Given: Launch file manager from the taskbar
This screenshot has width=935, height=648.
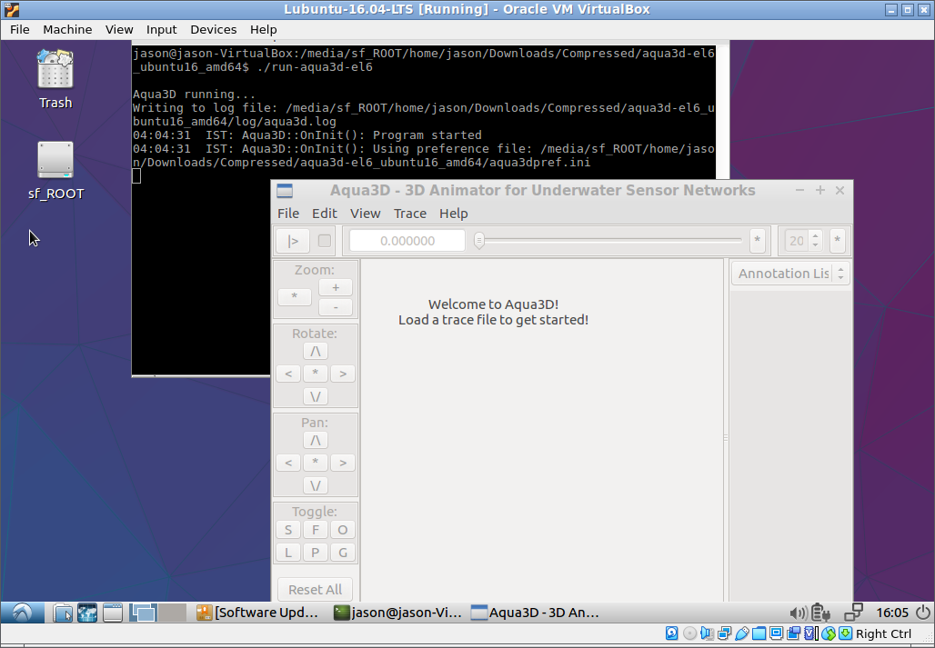Looking at the screenshot, I should (x=62, y=613).
